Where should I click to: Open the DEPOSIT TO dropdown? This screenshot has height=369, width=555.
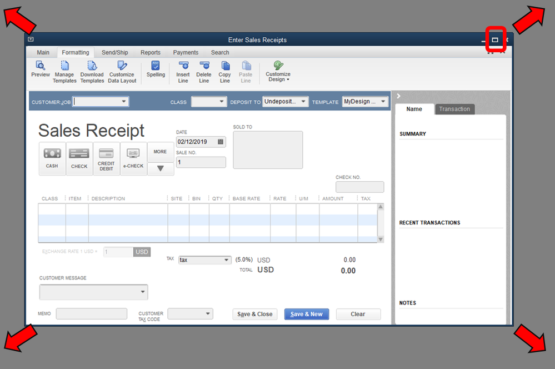[303, 102]
